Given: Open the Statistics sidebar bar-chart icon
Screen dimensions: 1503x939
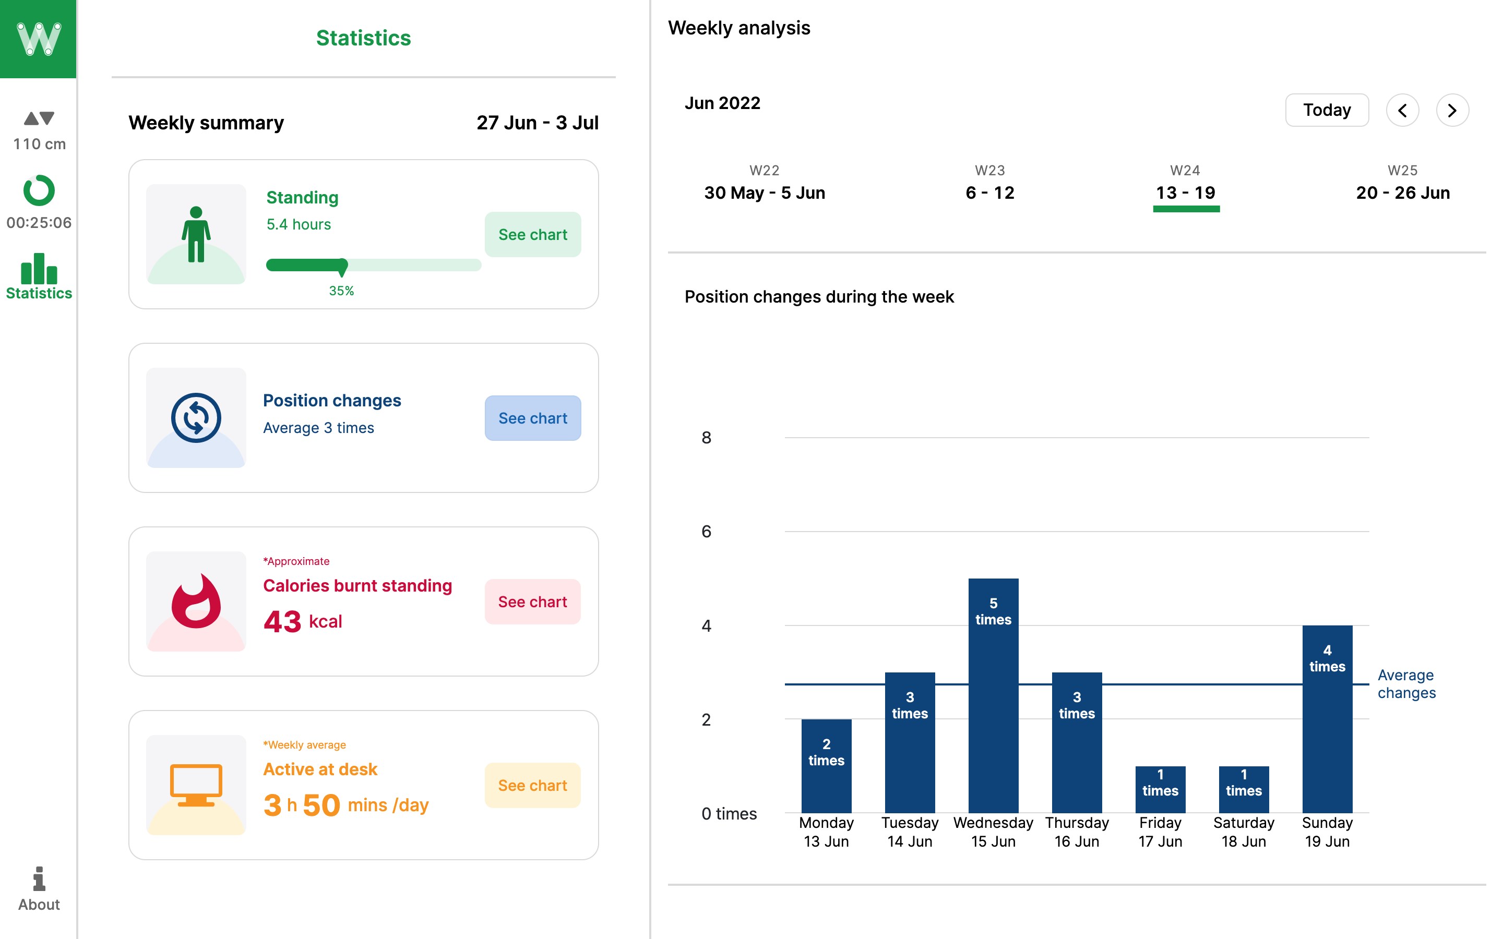Looking at the screenshot, I should [x=39, y=270].
